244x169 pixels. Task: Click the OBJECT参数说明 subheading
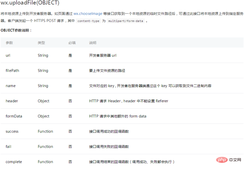pyautogui.click(x=16, y=30)
